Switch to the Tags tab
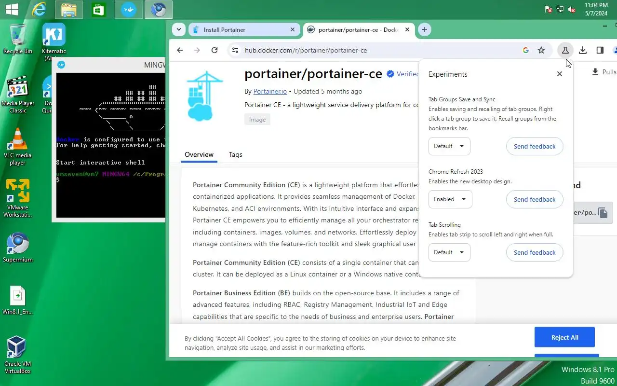Viewport: 617px width, 386px height. 235,154
